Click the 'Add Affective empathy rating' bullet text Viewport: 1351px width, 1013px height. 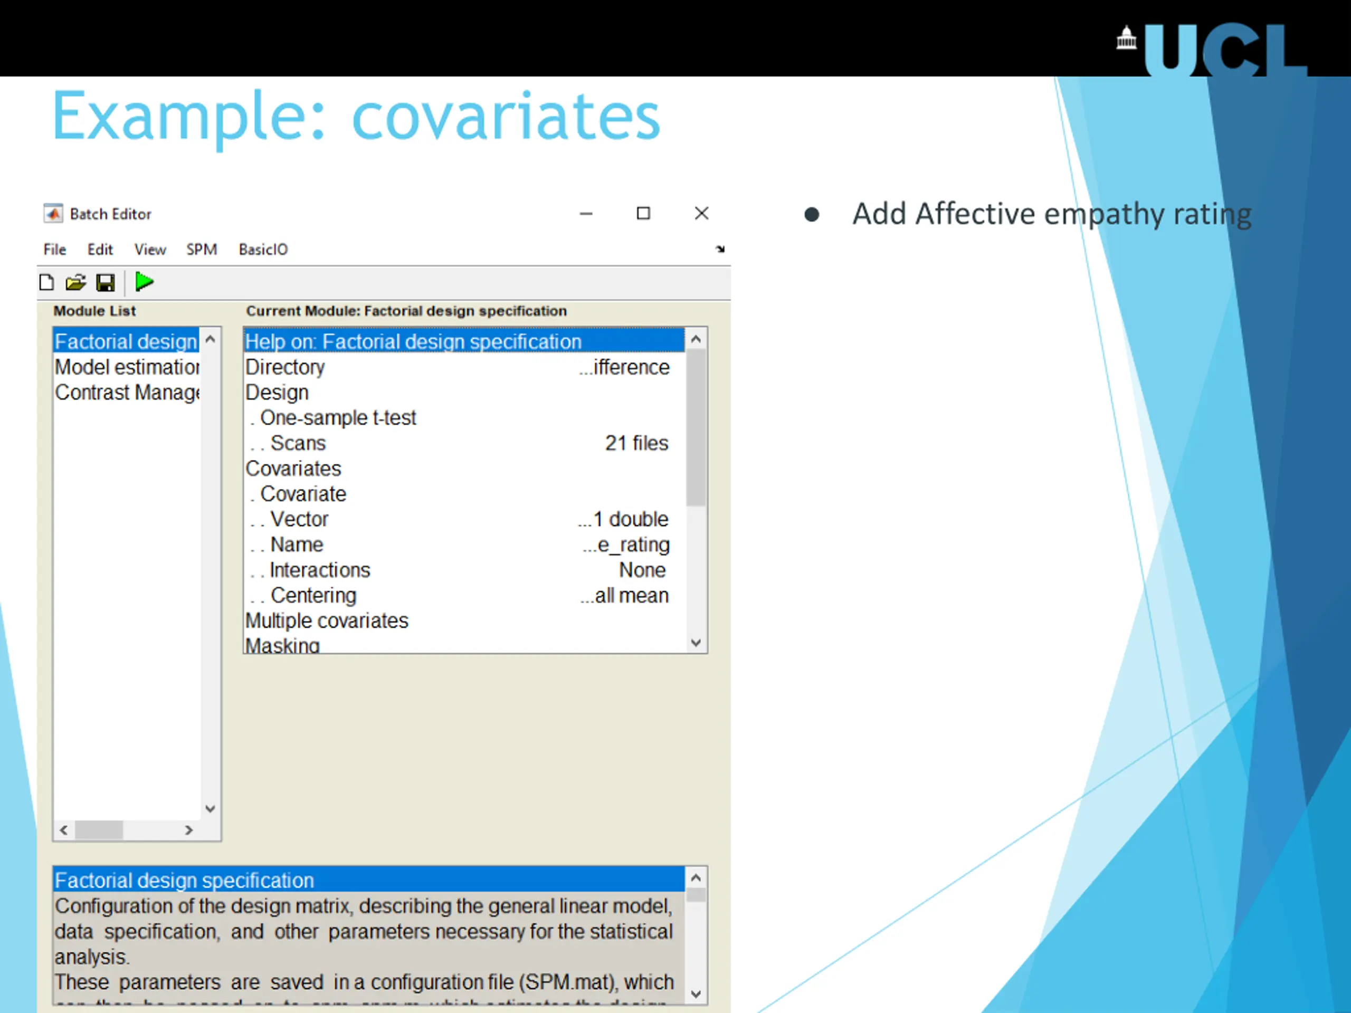[1052, 214]
